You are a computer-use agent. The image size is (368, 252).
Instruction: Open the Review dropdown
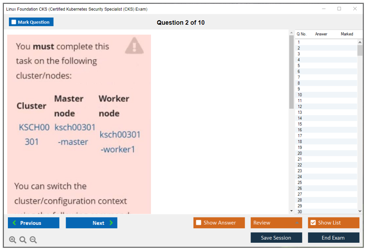click(x=276, y=223)
